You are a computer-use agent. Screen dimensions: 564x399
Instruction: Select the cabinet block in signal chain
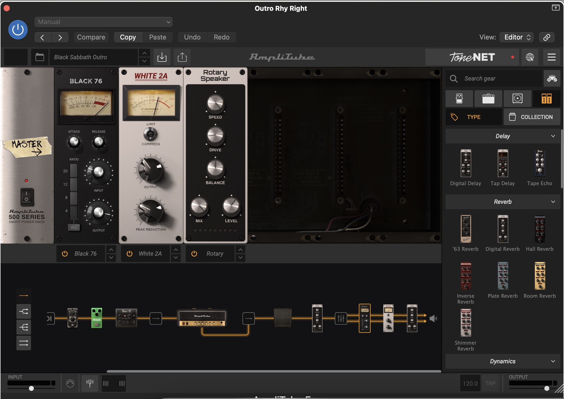click(283, 318)
